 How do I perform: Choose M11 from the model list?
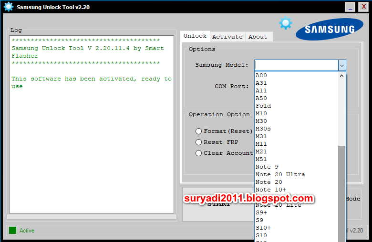pos(296,144)
